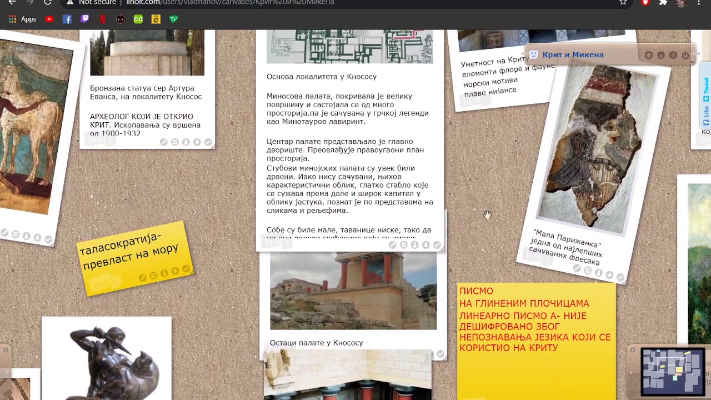Click fourth icon on Мала Парижанка note
Image resolution: width=711 pixels, height=400 pixels.
pyautogui.click(x=609, y=275)
